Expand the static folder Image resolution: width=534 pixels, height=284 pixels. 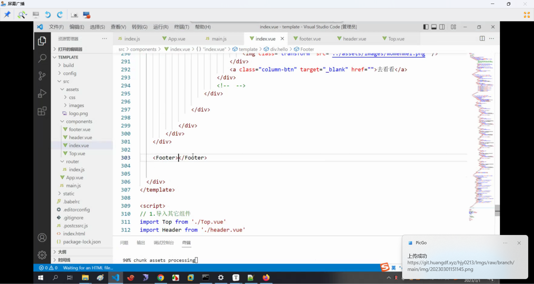tap(68, 194)
